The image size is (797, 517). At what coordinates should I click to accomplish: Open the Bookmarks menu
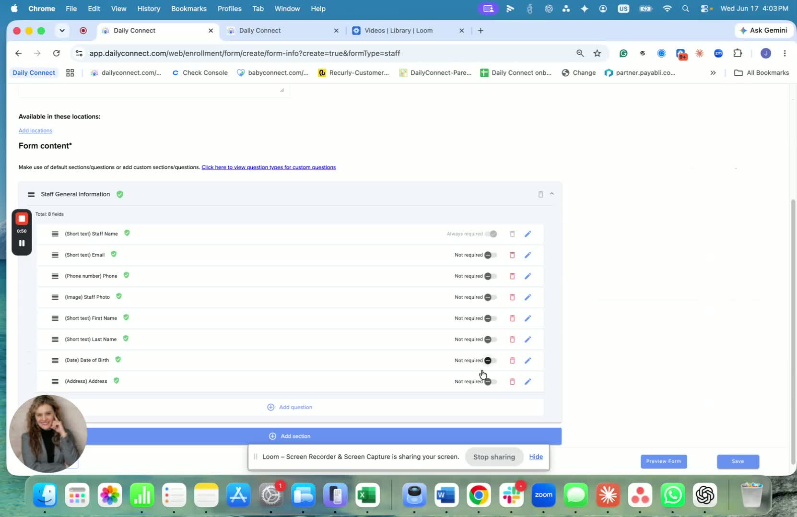pos(189,9)
